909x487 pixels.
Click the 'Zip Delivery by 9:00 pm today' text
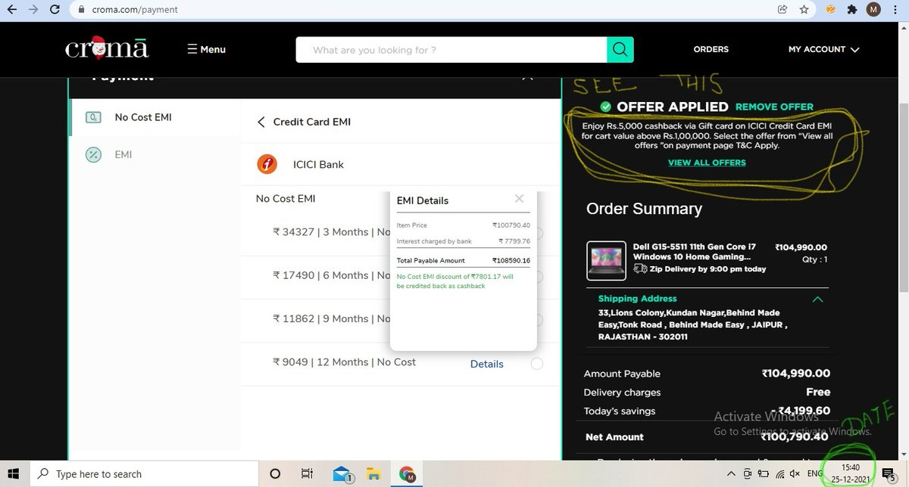point(708,268)
